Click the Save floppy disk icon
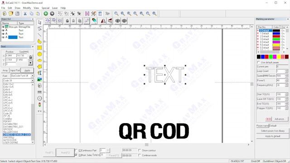The height and width of the screenshot is (163, 290). [17, 14]
